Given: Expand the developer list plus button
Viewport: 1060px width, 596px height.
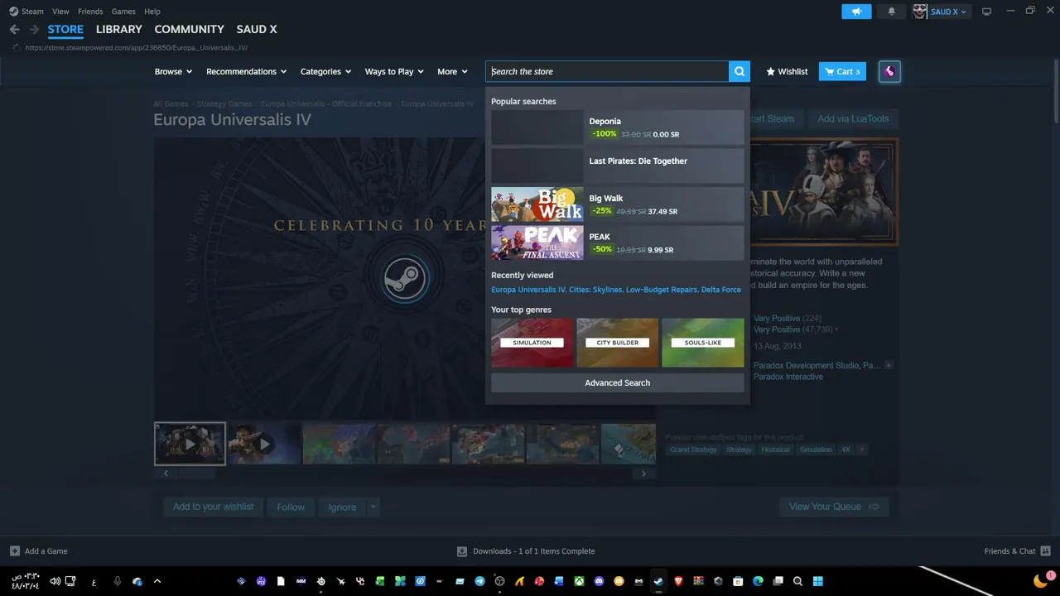Looking at the screenshot, I should coord(889,365).
